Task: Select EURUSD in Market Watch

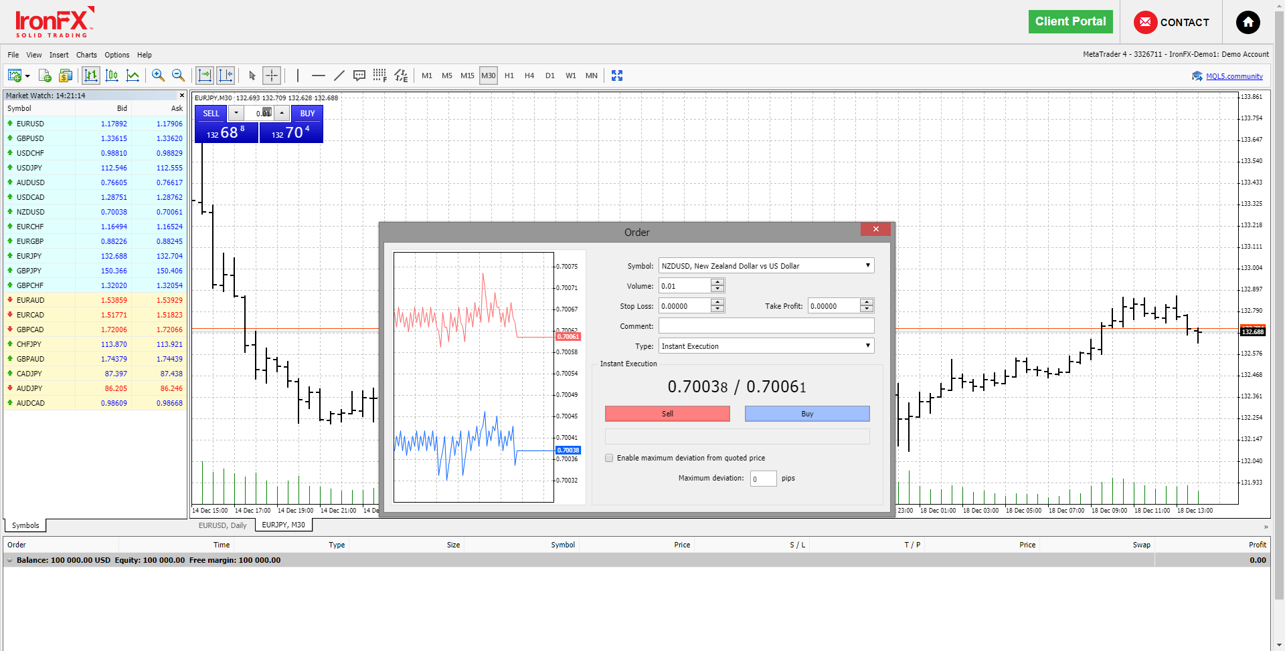Action: [x=95, y=124]
